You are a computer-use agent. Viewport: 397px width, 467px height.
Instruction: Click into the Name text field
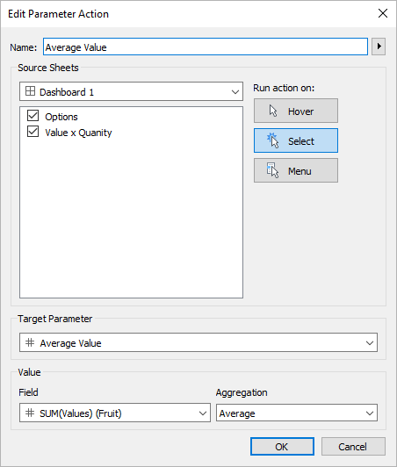[x=206, y=47]
